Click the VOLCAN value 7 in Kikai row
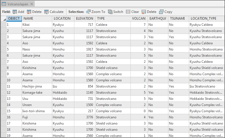Screen dimensions: 225x138 [x=139, y=25]
